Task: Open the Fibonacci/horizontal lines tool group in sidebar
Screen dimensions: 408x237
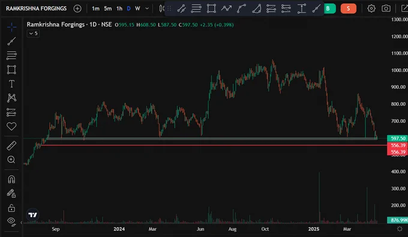Action: 11,55
